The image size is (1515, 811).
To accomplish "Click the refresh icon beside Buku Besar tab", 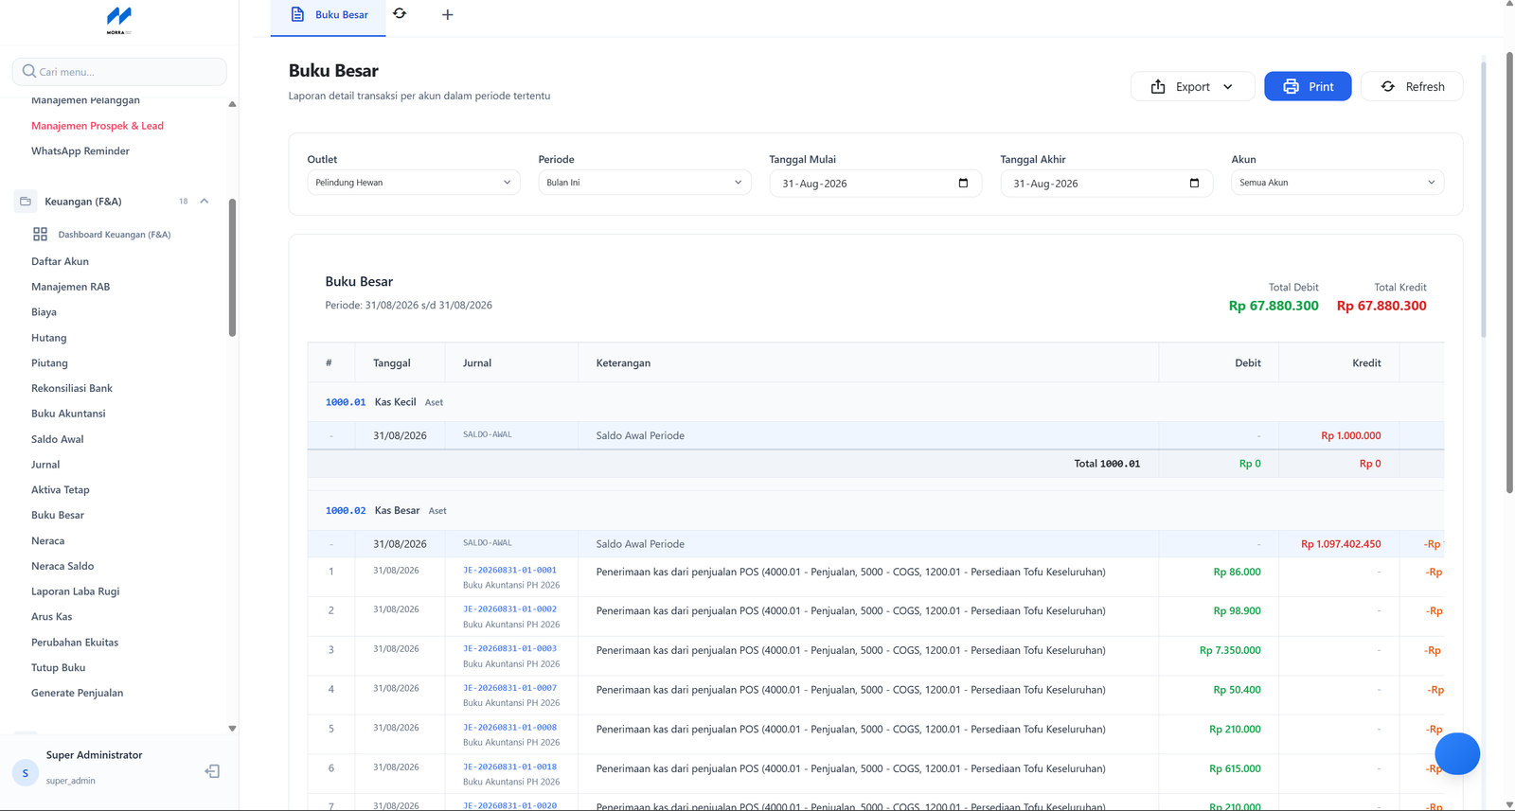I will point(400,13).
